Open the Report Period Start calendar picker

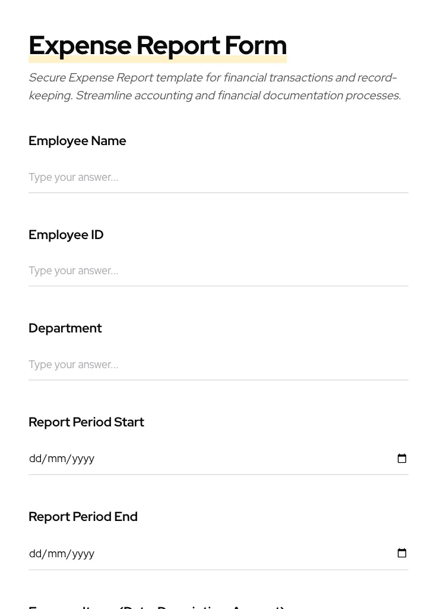pyautogui.click(x=402, y=458)
